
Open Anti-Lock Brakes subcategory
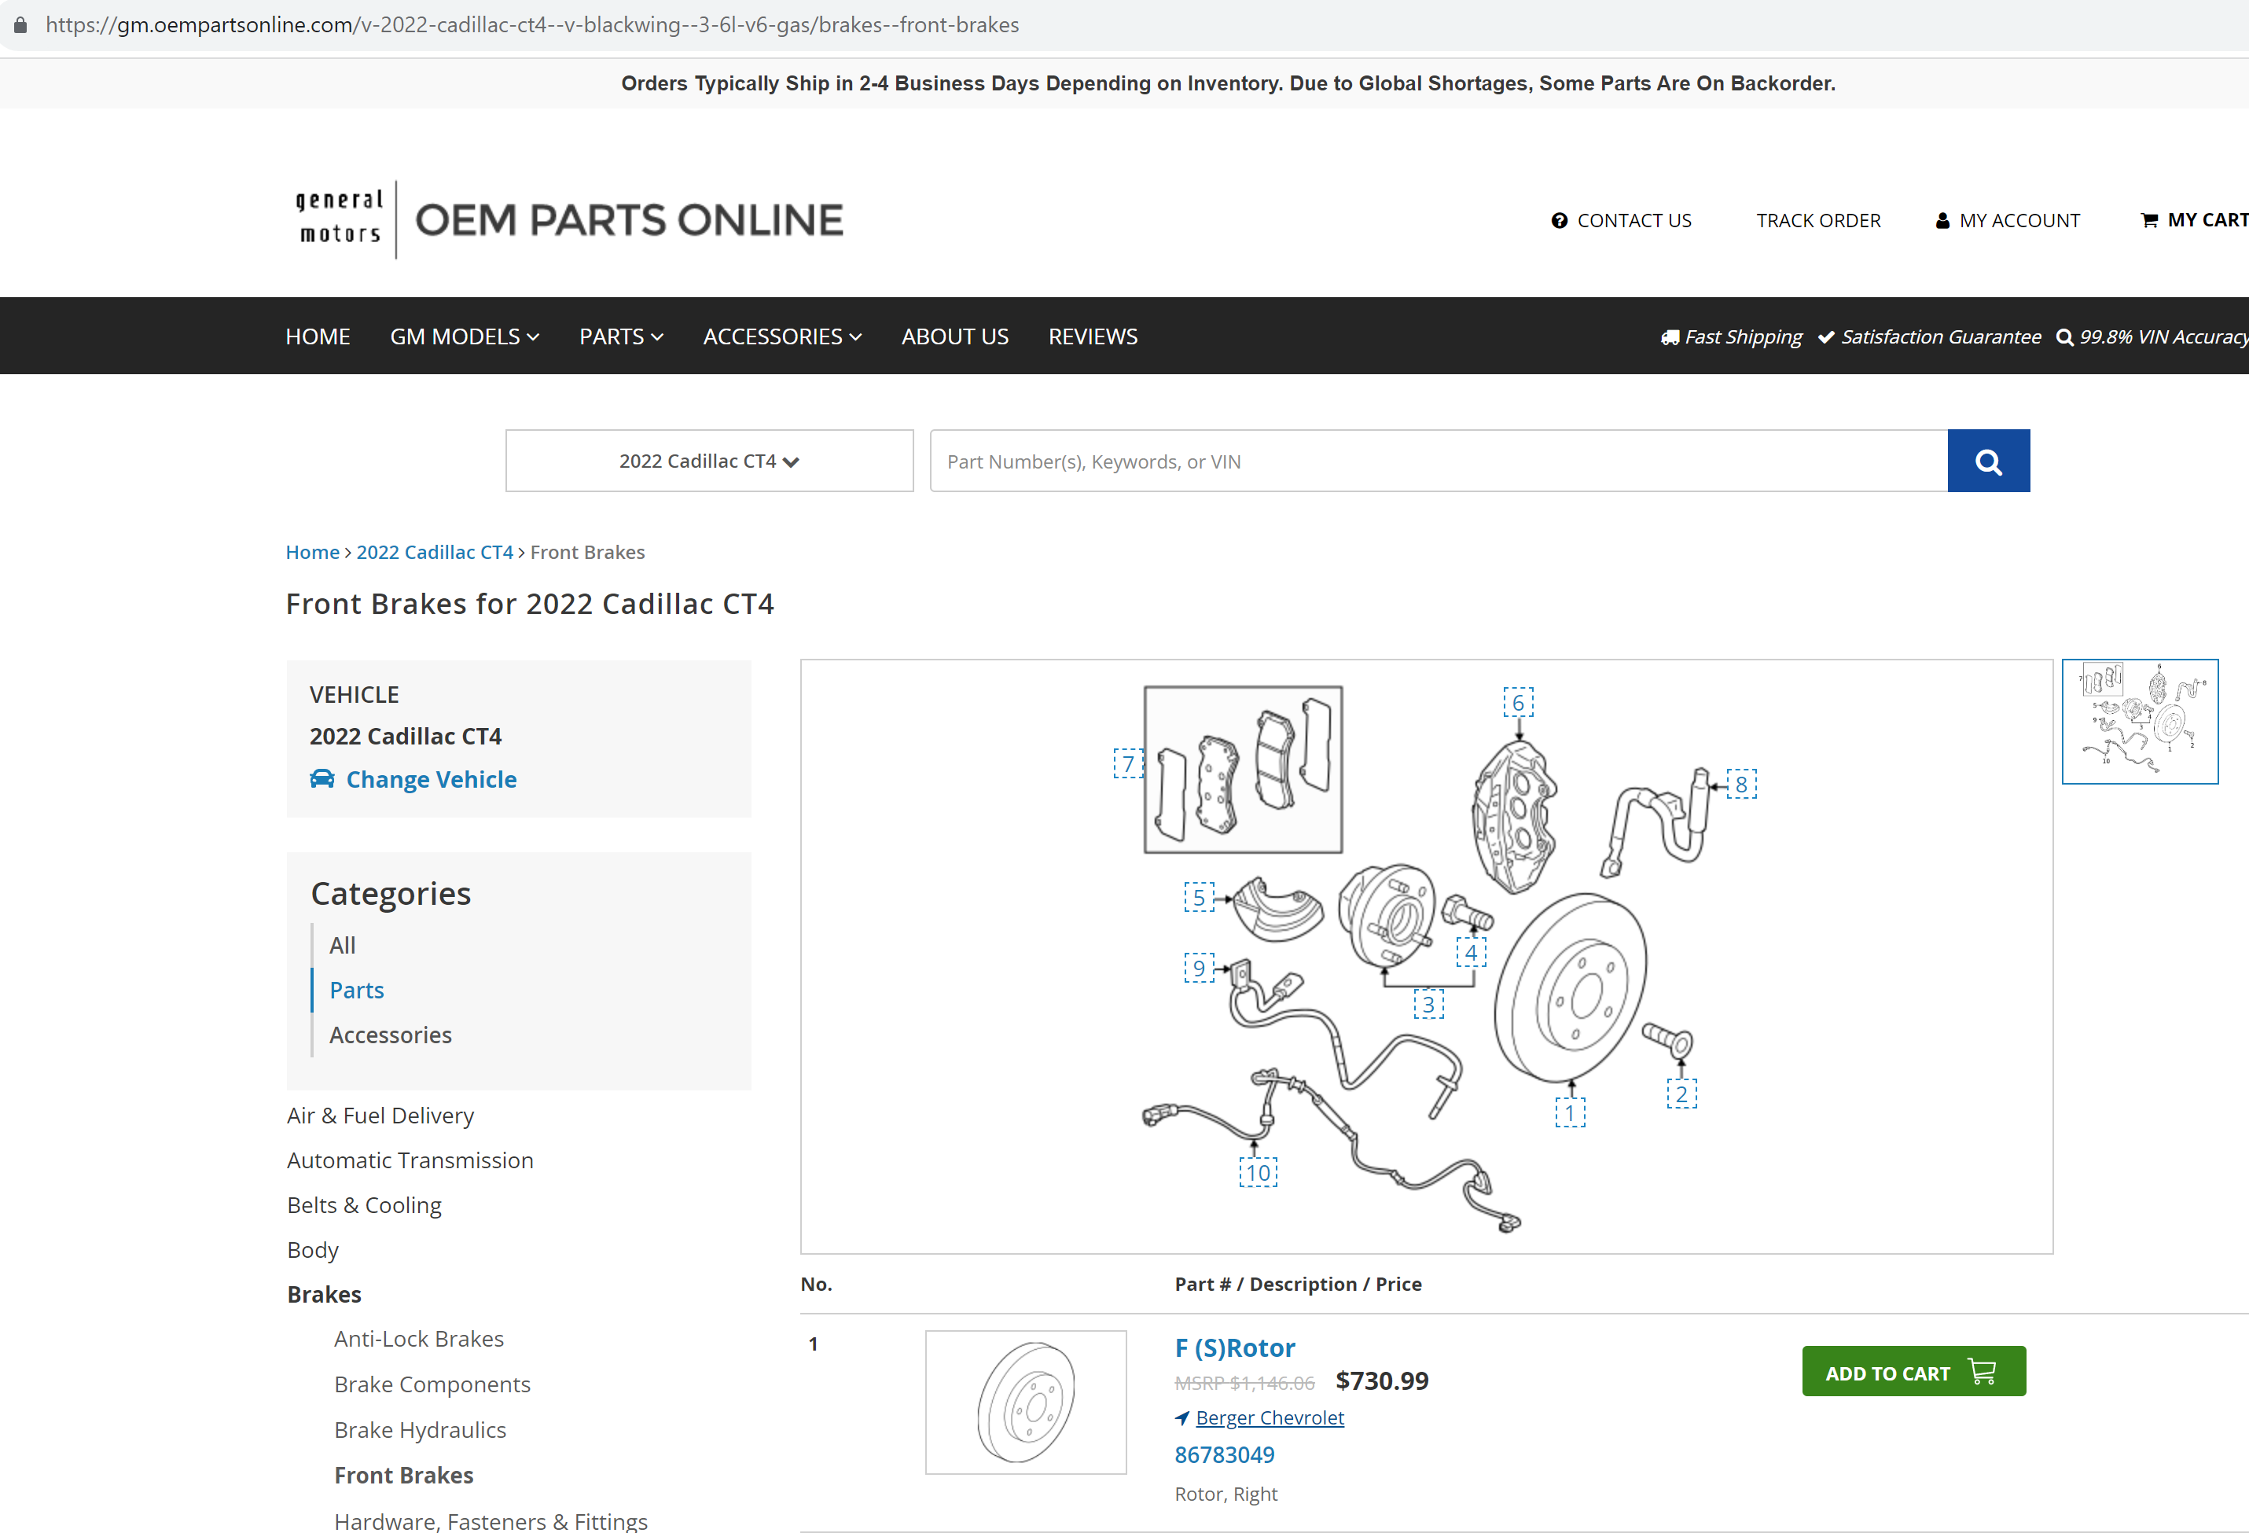[418, 1339]
